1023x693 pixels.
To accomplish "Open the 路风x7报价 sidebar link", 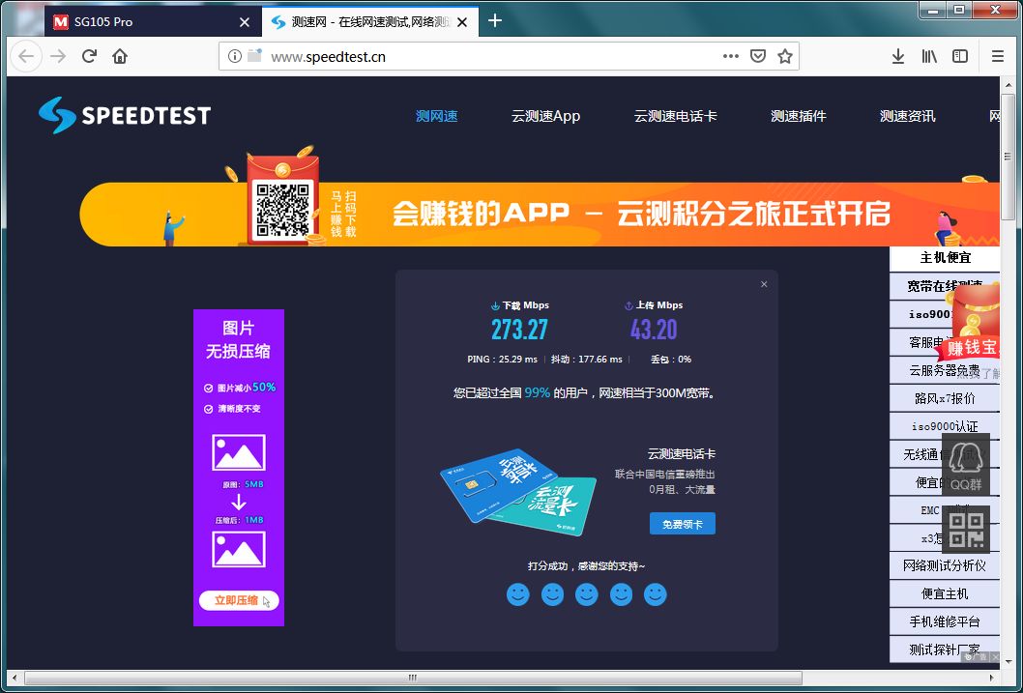I will coord(945,398).
